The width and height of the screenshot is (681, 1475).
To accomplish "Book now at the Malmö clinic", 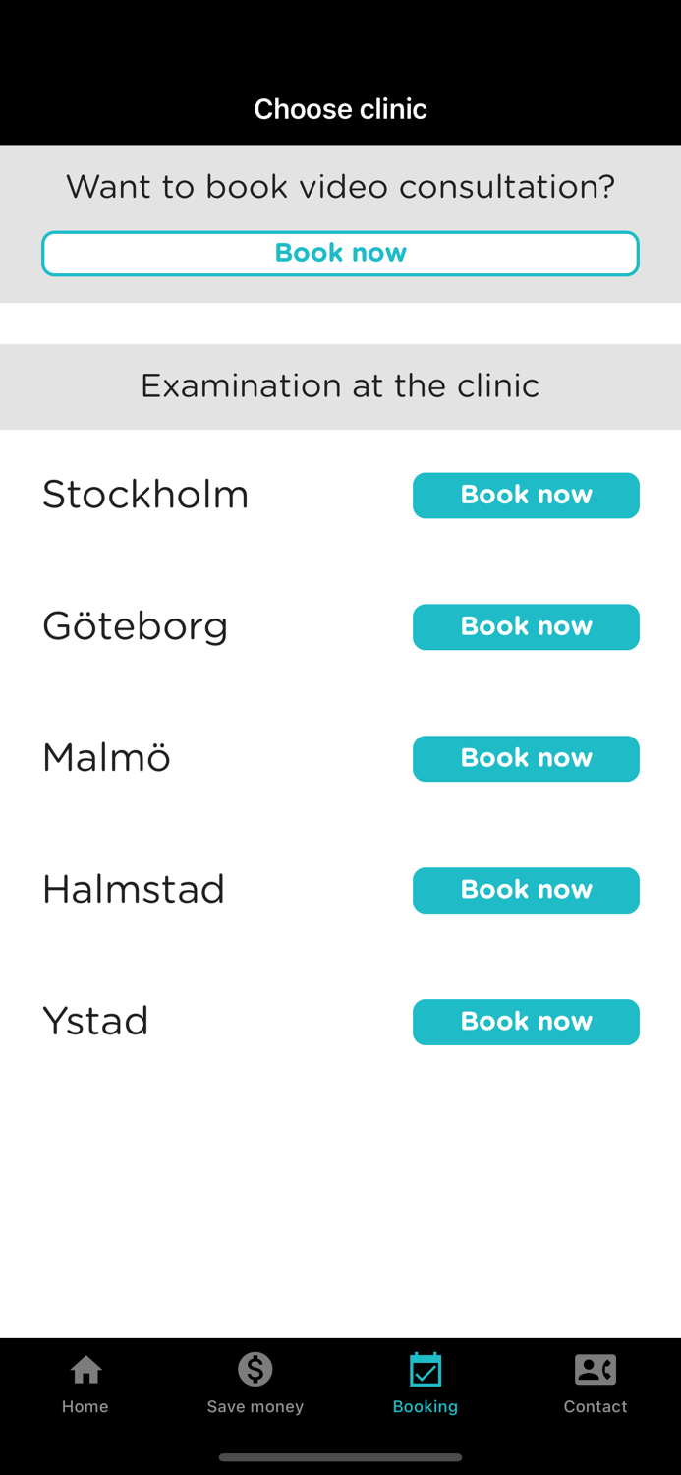I will 526,758.
